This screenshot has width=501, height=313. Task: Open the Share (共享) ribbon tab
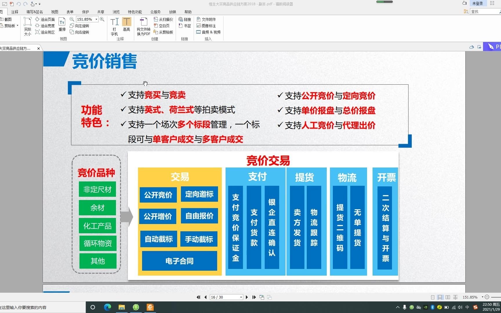point(101,12)
